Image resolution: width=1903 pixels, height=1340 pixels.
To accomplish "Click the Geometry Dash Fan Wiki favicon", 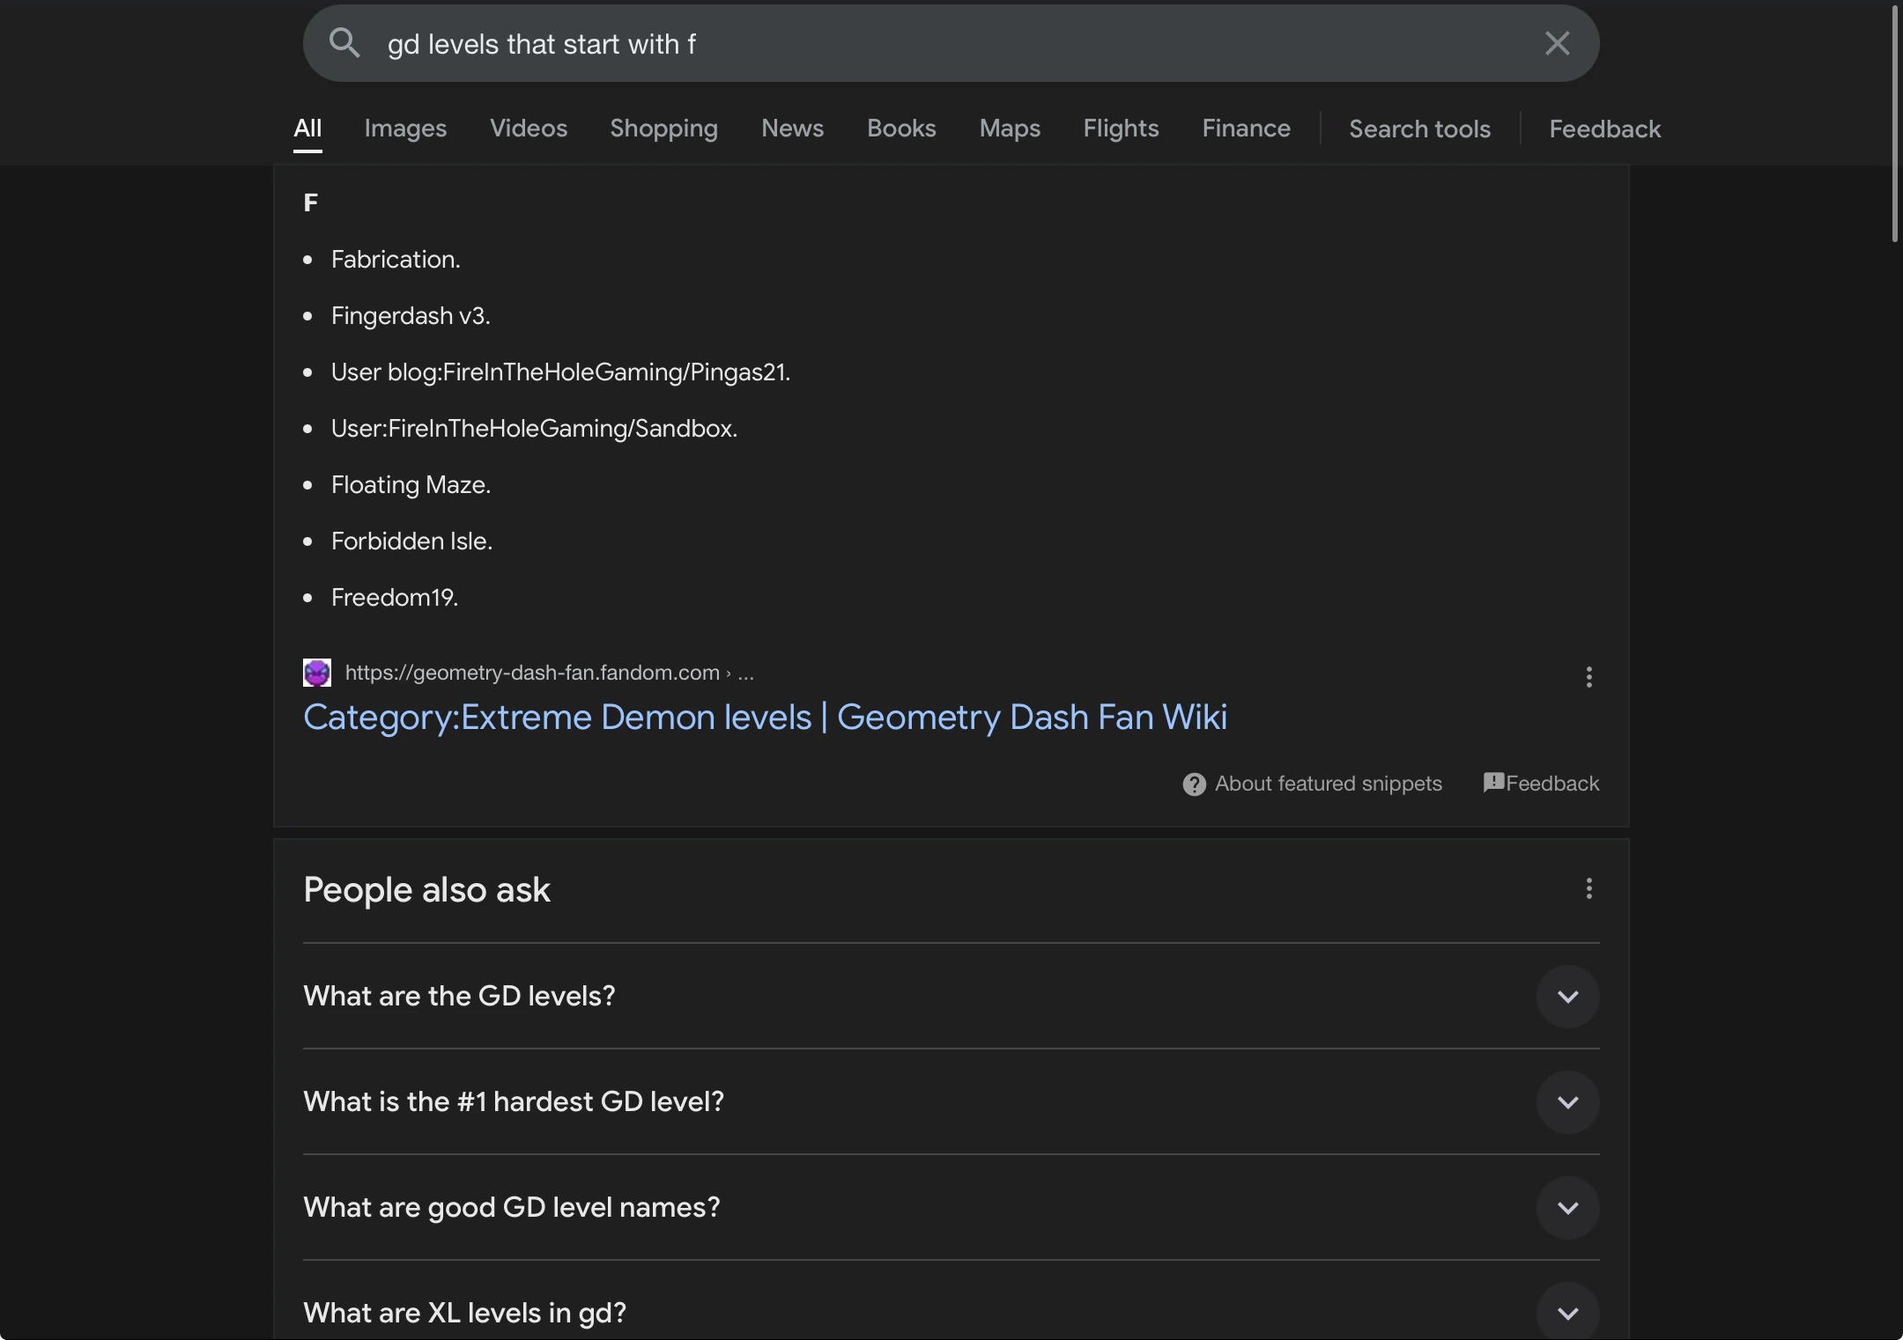I will [316, 673].
